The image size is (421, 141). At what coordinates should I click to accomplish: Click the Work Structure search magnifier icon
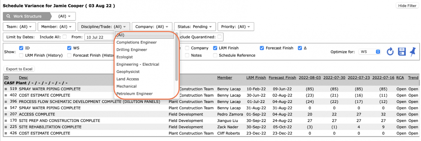tap(8, 16)
